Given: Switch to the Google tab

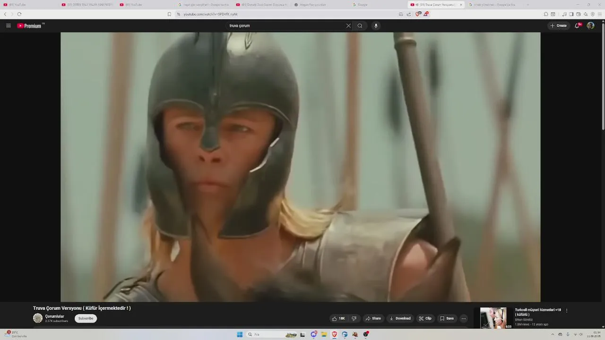Looking at the screenshot, I should (x=378, y=5).
